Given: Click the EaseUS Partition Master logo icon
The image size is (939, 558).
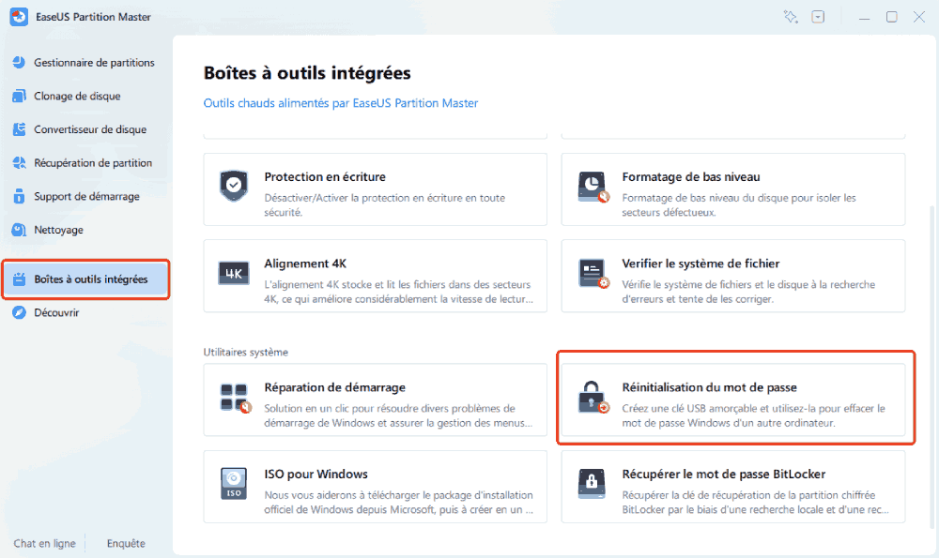Looking at the screenshot, I should coord(19,17).
